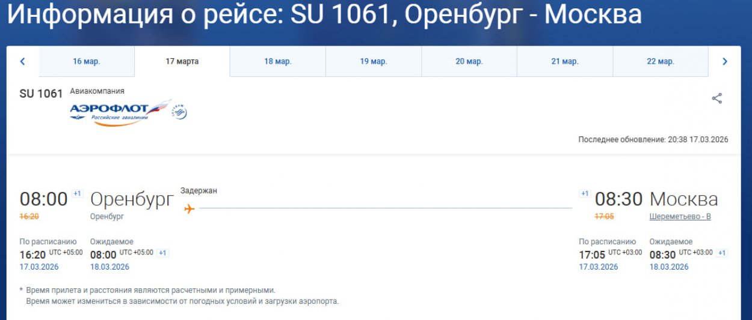The width and height of the screenshot is (752, 320).
Task: Choose the 20 мар. date tab
Action: point(469,61)
